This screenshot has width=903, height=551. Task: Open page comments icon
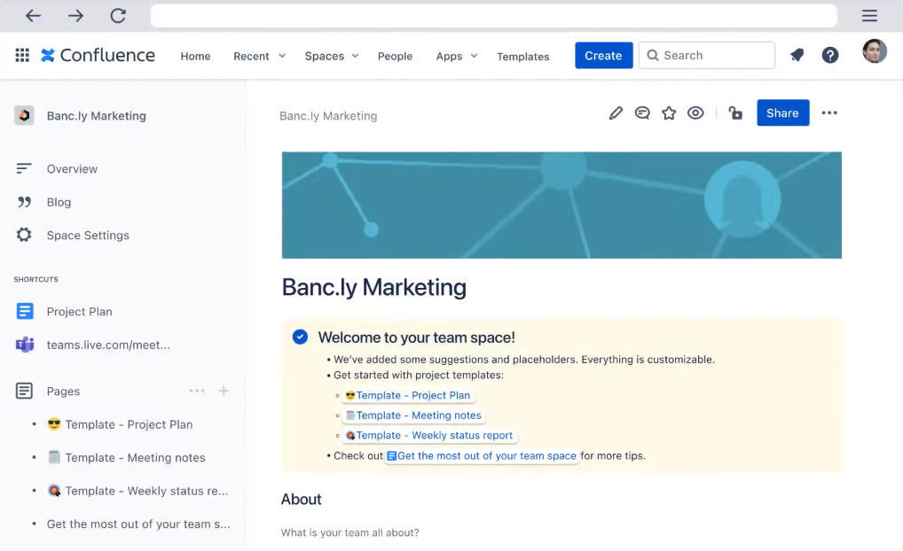pyautogui.click(x=642, y=113)
